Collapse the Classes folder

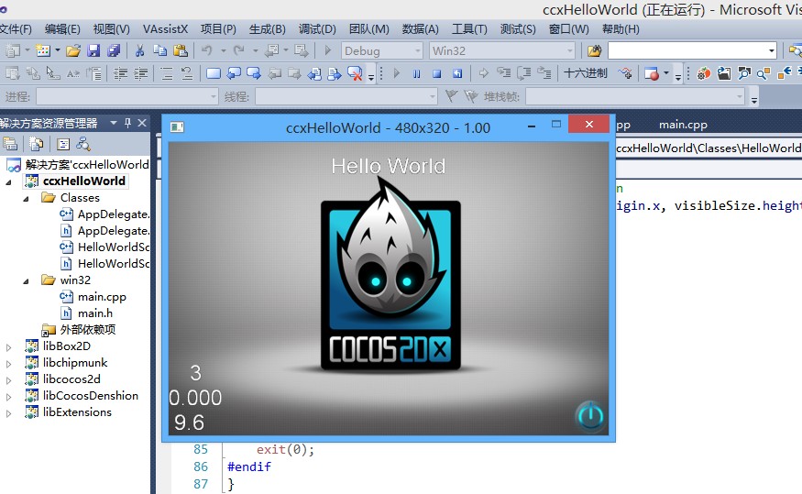tap(26, 199)
